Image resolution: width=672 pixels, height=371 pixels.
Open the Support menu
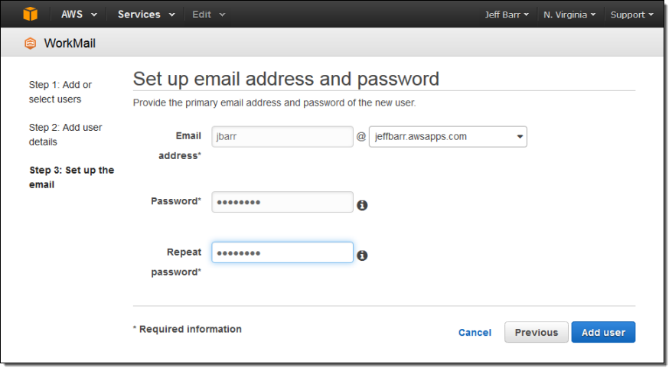click(x=631, y=15)
